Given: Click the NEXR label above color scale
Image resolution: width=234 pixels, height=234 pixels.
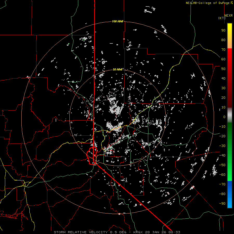Looking at the screenshot, I should [x=229, y=16].
